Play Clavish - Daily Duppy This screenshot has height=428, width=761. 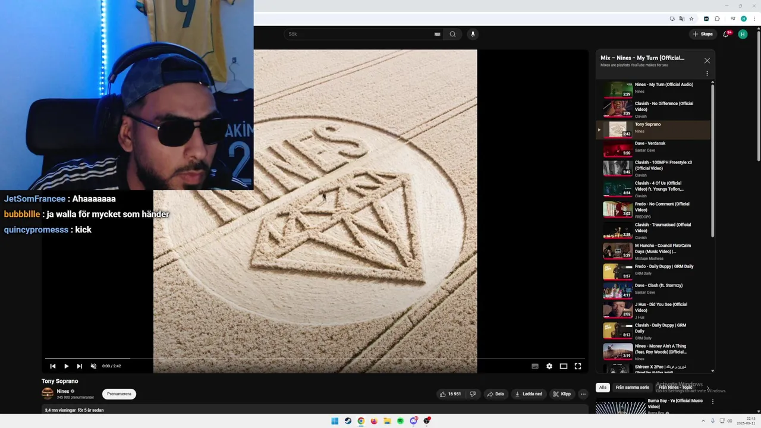point(653,331)
